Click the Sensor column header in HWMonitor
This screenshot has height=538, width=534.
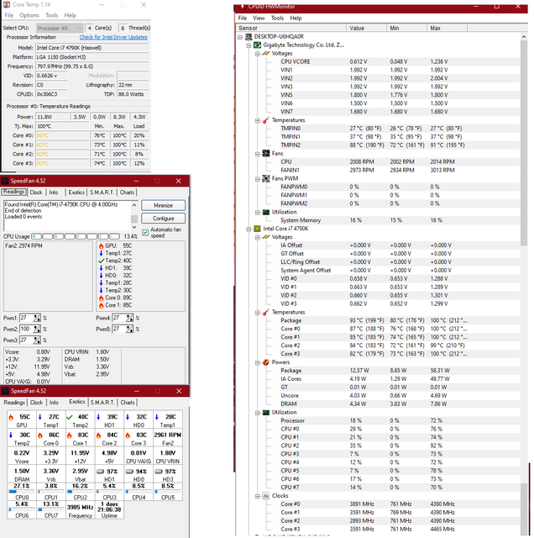291,28
